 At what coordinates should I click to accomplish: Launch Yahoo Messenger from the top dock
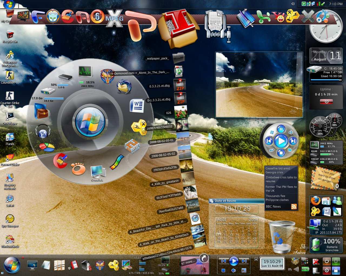pos(278,17)
